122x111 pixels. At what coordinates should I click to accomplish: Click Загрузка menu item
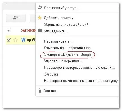tap(51, 74)
